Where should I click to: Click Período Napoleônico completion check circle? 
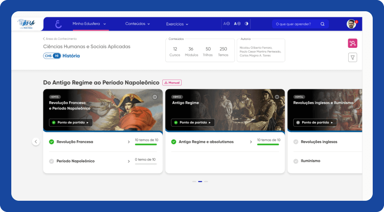click(x=51, y=161)
